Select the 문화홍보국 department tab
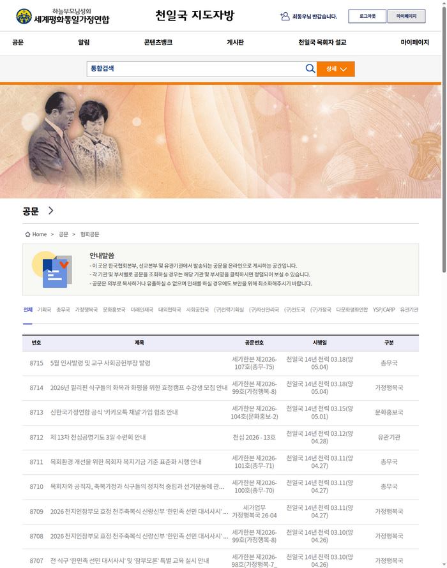The height and width of the screenshot is (568, 447). click(x=114, y=310)
